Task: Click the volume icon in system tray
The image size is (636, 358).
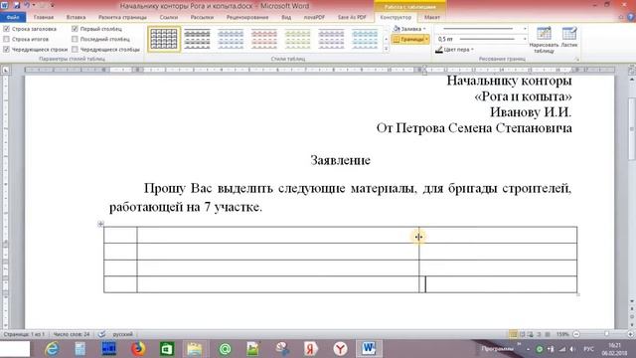Action: pyautogui.click(x=572, y=349)
